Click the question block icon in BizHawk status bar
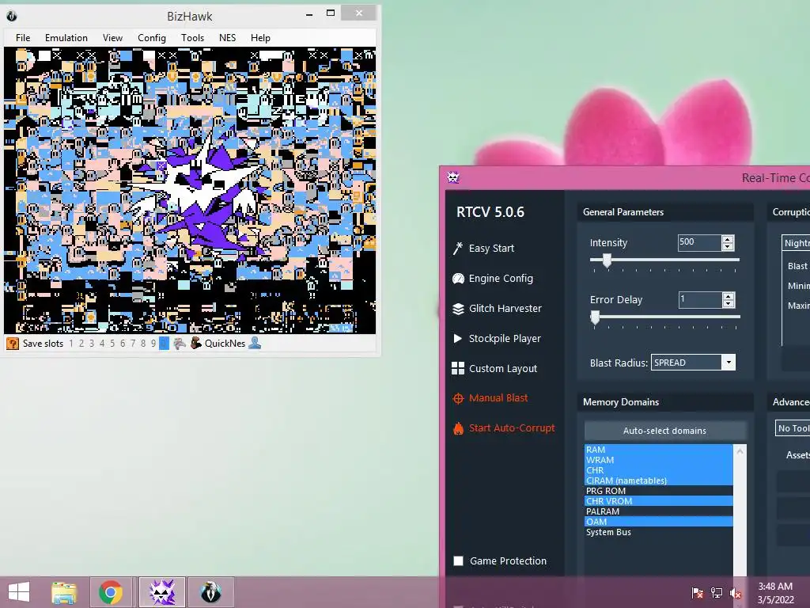Screen dimensions: 810x608 (x=13, y=344)
